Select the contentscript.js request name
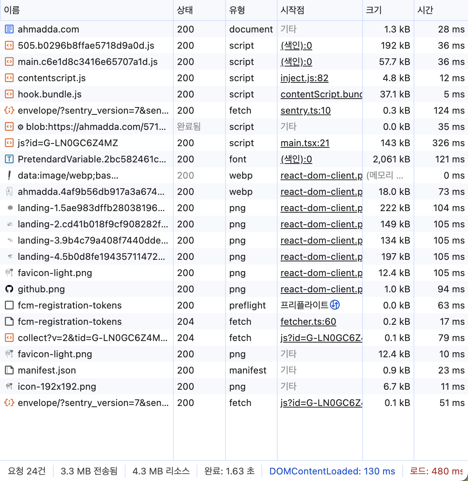Screen dimensions: 468x481 pos(52,78)
